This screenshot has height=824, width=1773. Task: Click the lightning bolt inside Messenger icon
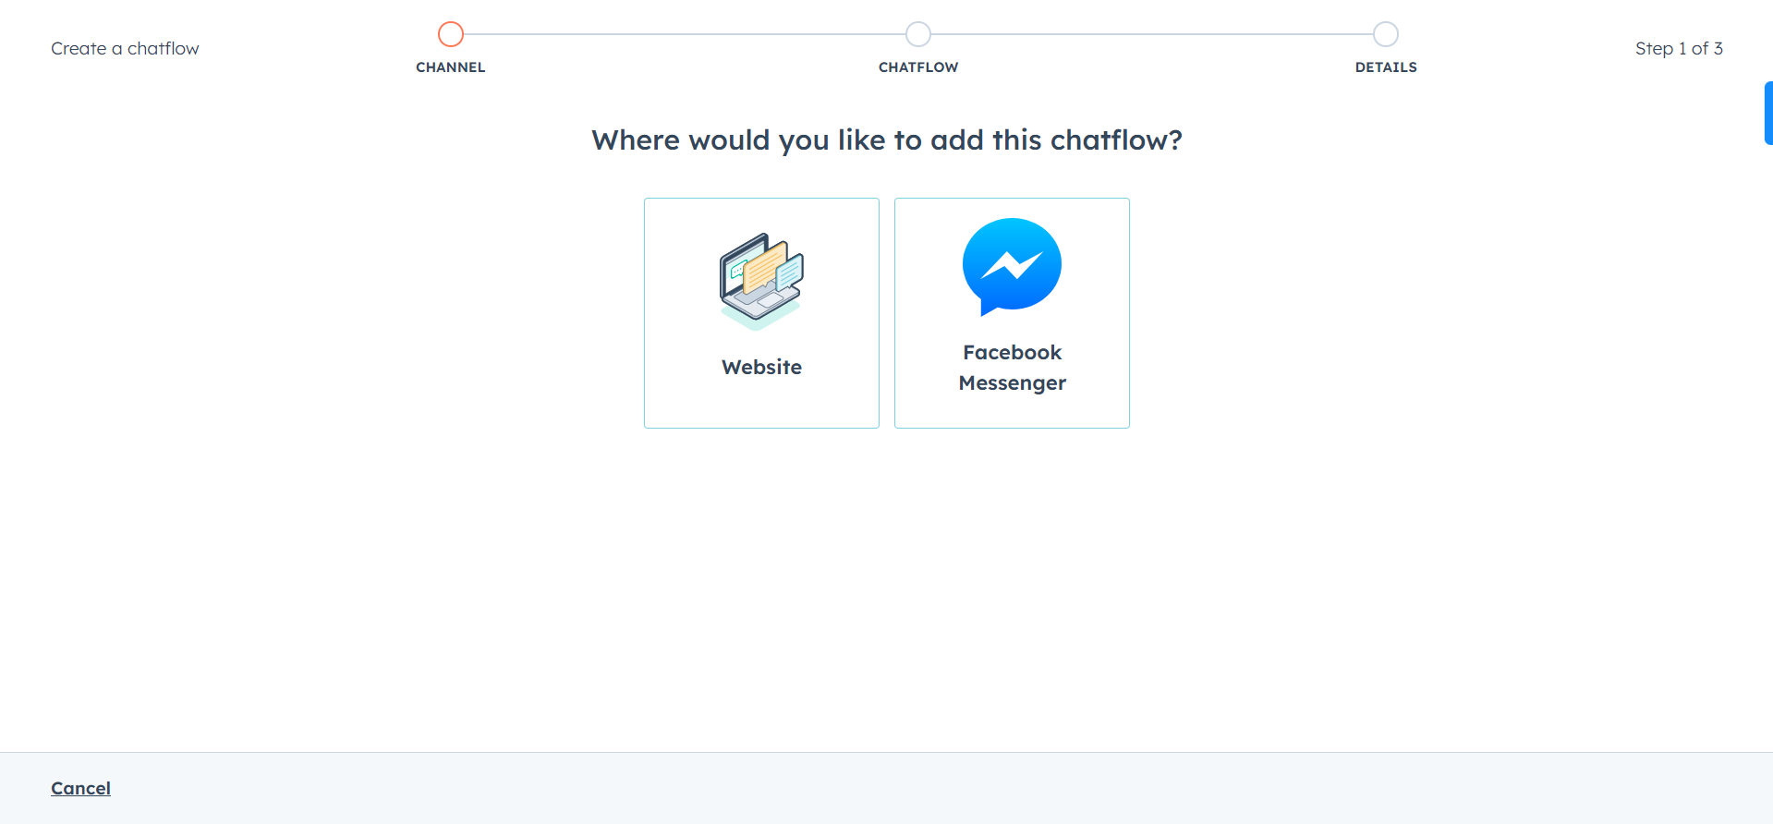1012,263
